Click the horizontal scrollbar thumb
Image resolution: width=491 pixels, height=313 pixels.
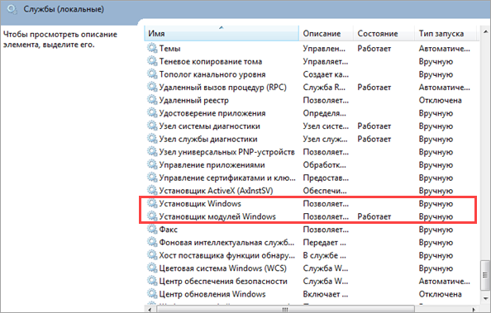tap(285, 310)
